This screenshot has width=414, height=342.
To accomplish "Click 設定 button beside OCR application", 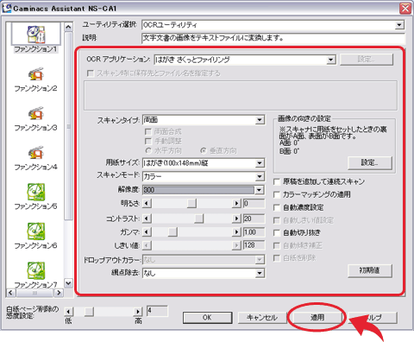I will coord(367,60).
